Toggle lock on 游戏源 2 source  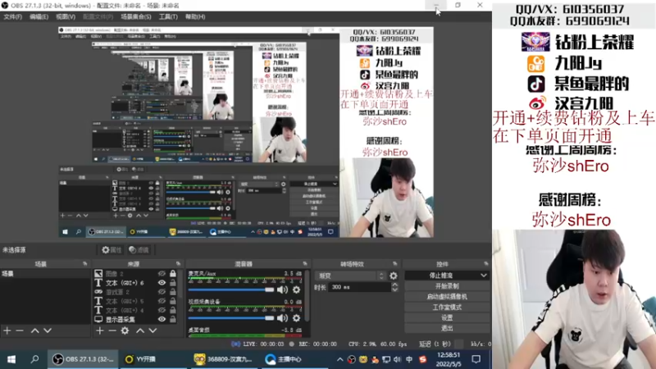coord(173,292)
